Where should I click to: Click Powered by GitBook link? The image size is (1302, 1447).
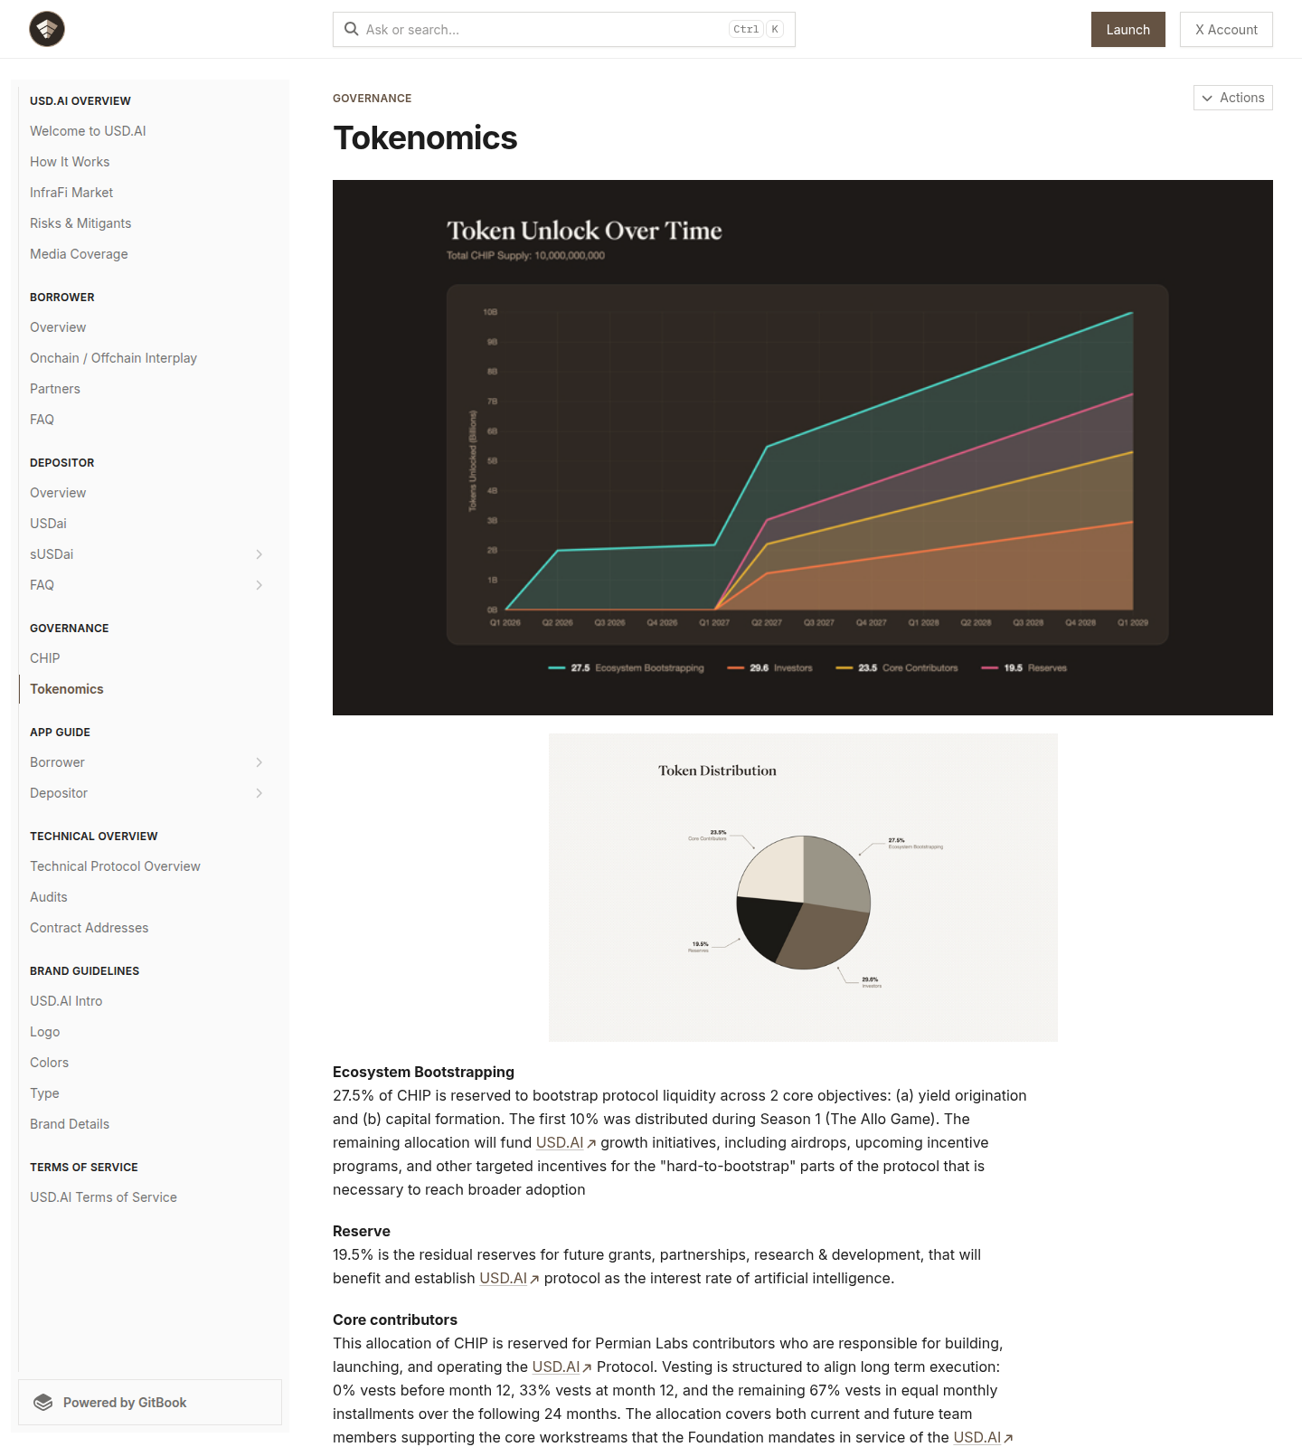(x=125, y=1403)
